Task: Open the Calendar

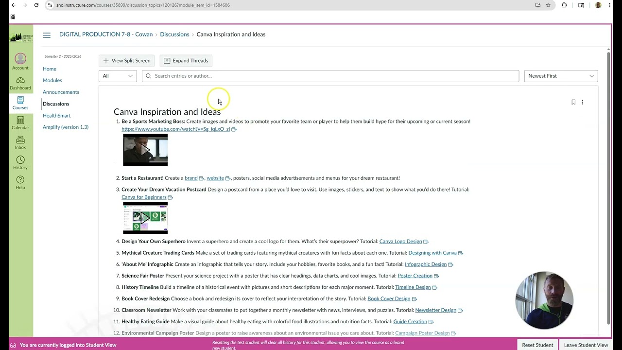Action: pyautogui.click(x=20, y=123)
